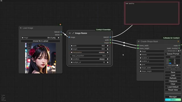Click the location_x left arrow
Viewport: 182px width, 102px height.
(140, 58)
